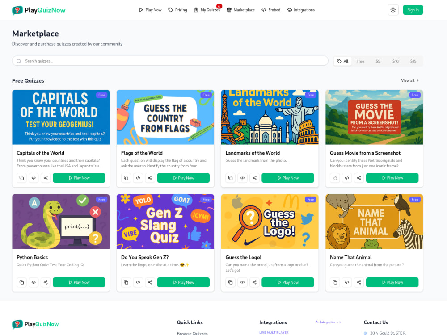This screenshot has height=335, width=447.
Task: Copy the Flags of the World quiz
Action: tap(126, 178)
